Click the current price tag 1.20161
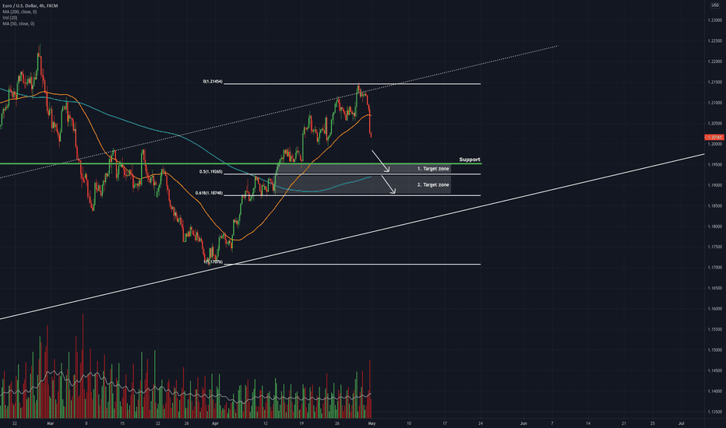 [x=714, y=138]
